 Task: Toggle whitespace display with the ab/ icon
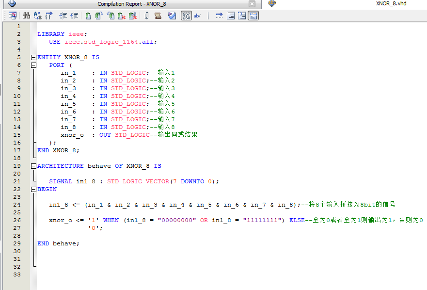pos(197,15)
